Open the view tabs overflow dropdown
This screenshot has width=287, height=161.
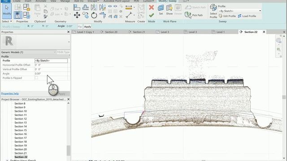tap(284, 32)
